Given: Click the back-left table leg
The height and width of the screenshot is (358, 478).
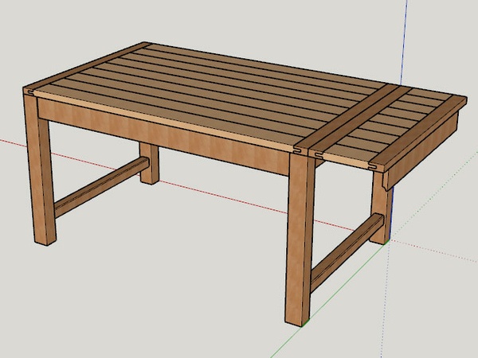Looking at the screenshot, I should pos(150,163).
